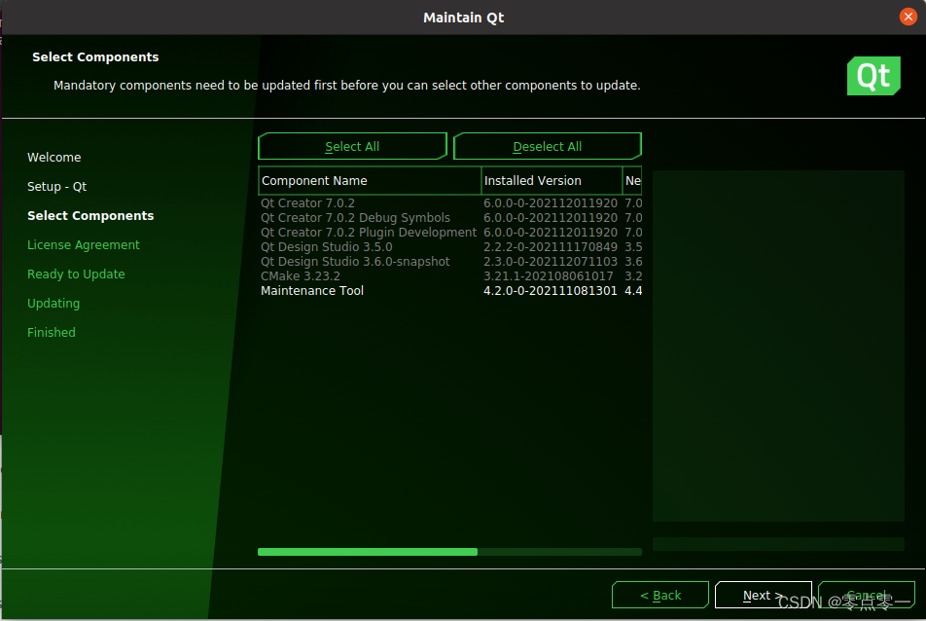Click the Updating step in sidebar
This screenshot has height=621, width=926.
click(53, 303)
